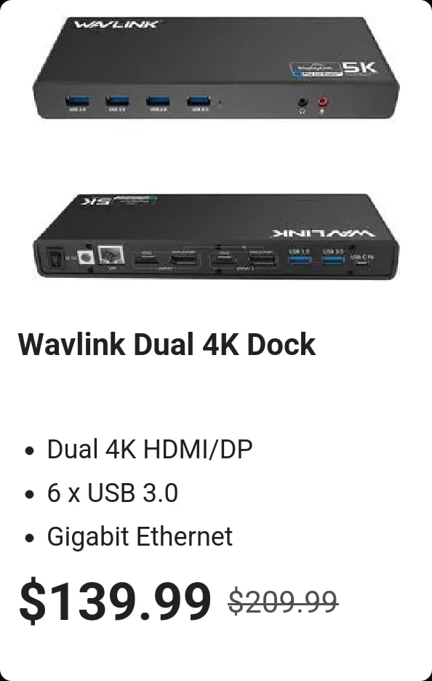Select the Gigabit Ethernet feature line
The image size is (432, 681).
pyautogui.click(x=140, y=536)
